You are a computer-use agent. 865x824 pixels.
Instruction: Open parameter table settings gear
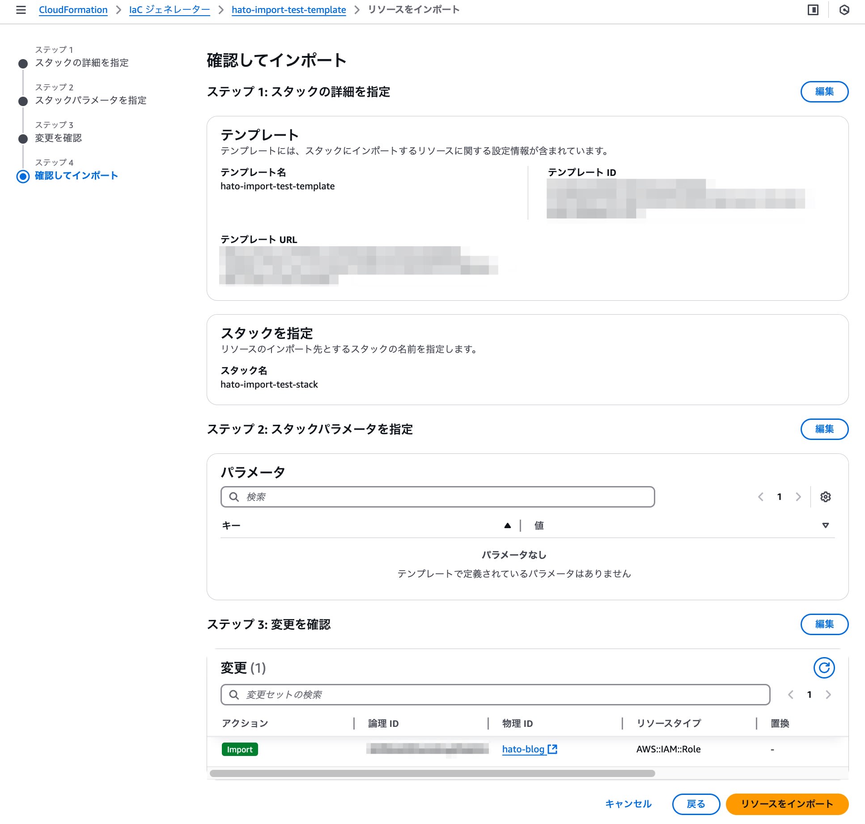(x=826, y=497)
